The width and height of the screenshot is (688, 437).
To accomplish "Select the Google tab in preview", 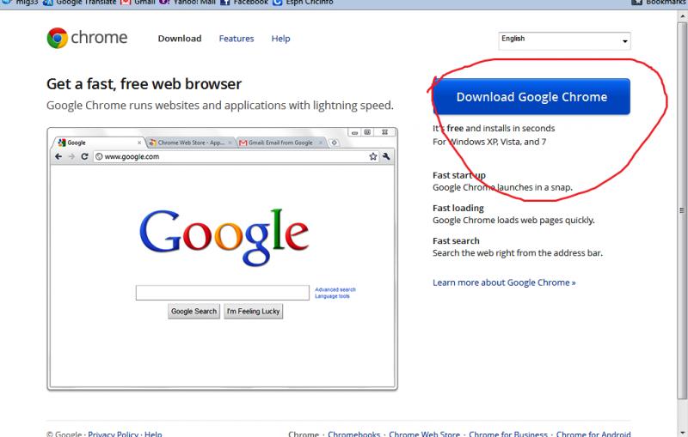I will pyautogui.click(x=99, y=143).
